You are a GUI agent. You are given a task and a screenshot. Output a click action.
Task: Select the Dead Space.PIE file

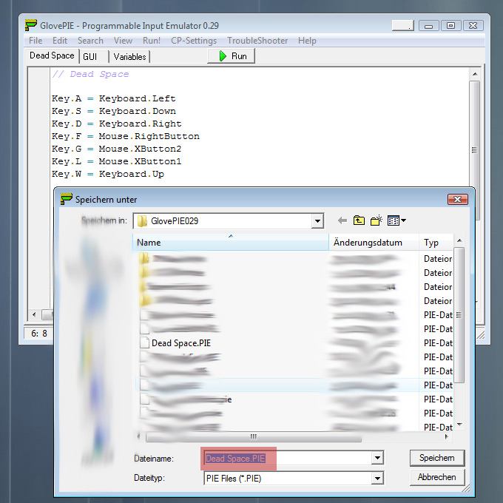[x=181, y=343]
